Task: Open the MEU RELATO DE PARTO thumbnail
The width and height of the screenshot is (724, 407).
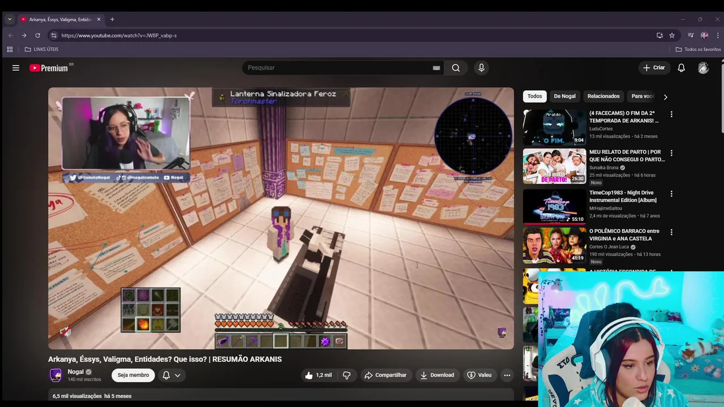Action: click(554, 166)
